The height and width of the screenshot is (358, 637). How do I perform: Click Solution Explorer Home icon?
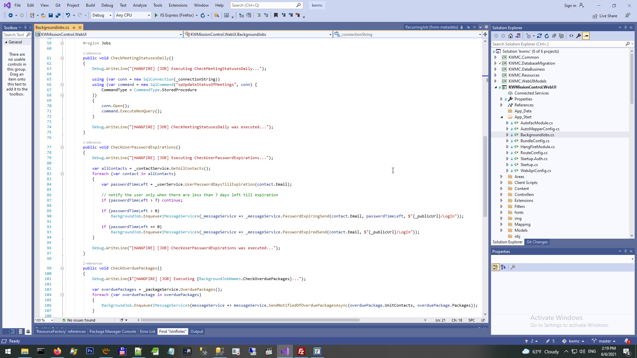pos(511,36)
